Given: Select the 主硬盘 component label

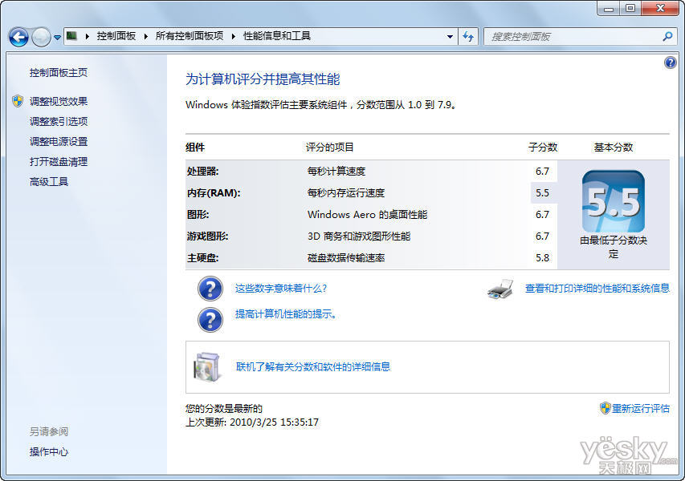Looking at the screenshot, I should [202, 258].
